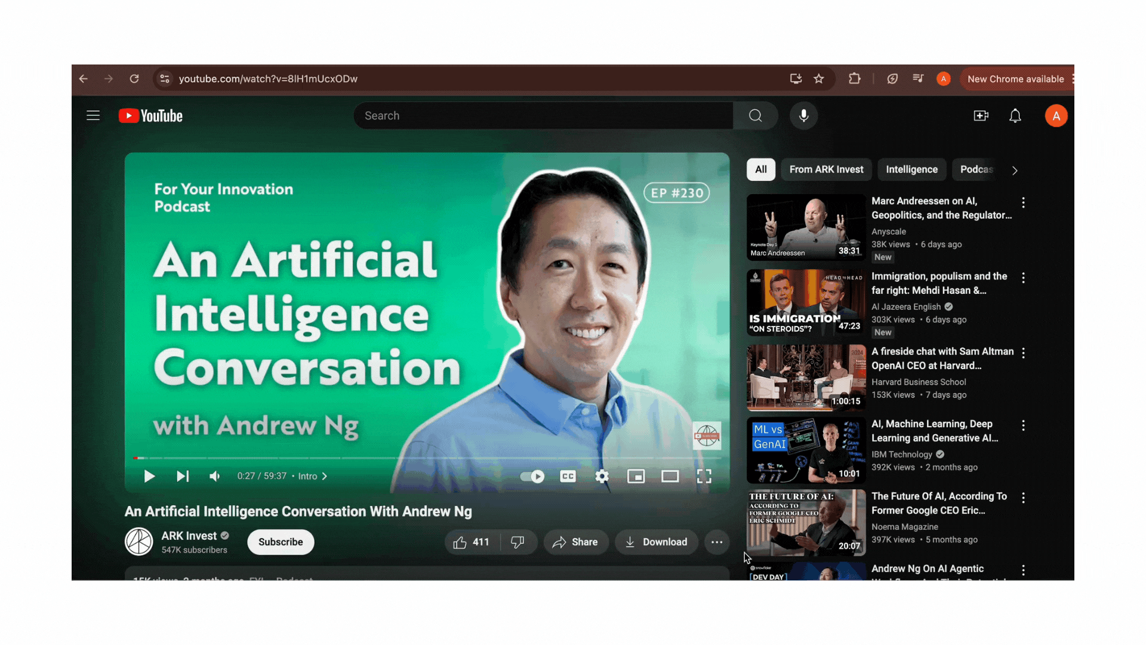Open options for Marc Andreessen video
Viewport: 1146px width, 645px height.
pyautogui.click(x=1023, y=202)
